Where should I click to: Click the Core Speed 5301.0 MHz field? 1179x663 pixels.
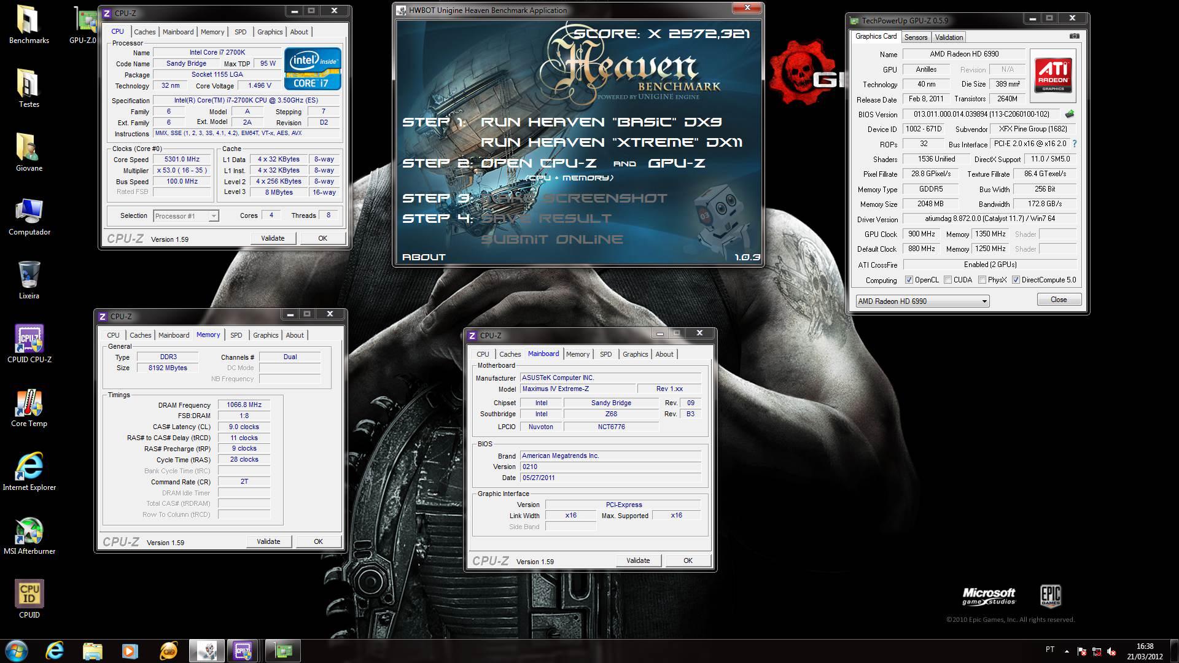pos(182,159)
